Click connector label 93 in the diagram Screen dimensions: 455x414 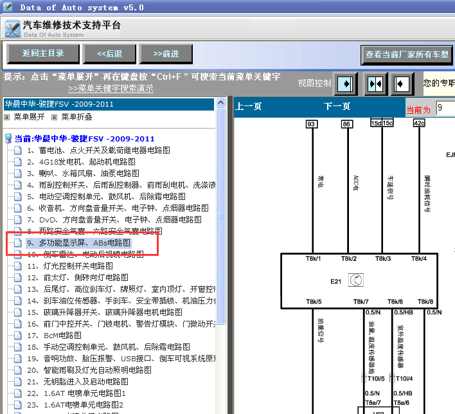click(312, 124)
